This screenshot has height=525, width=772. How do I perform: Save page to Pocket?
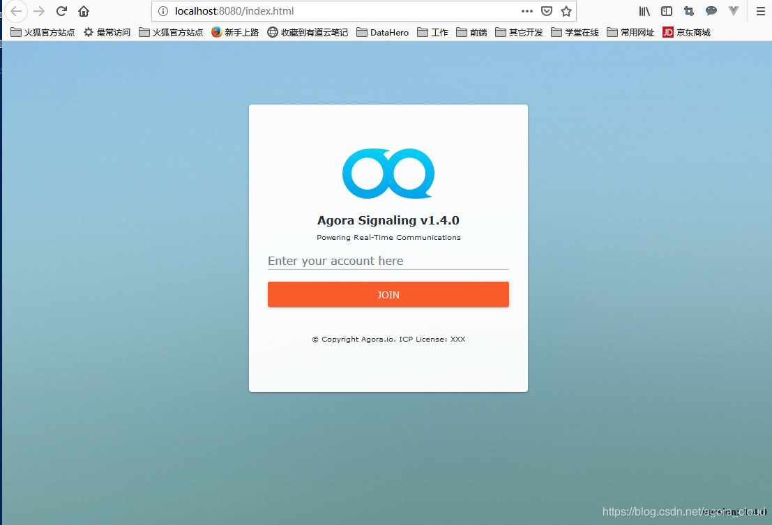pos(547,11)
